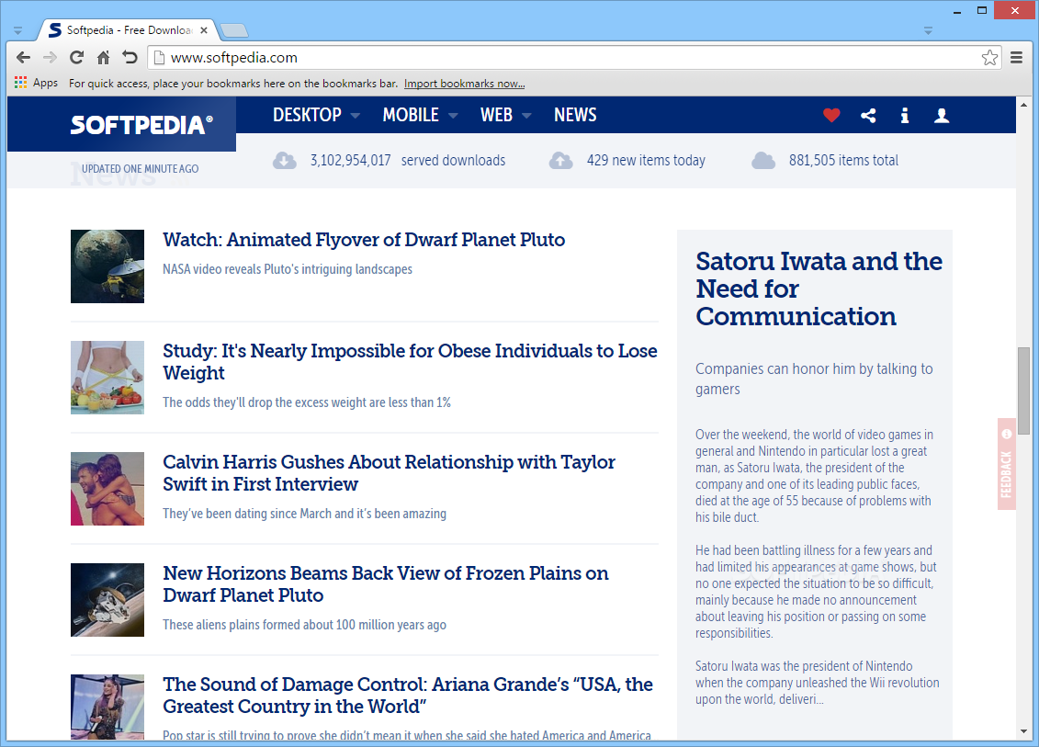Click the weight loss study thumbnail
This screenshot has width=1039, height=747.
coord(107,378)
